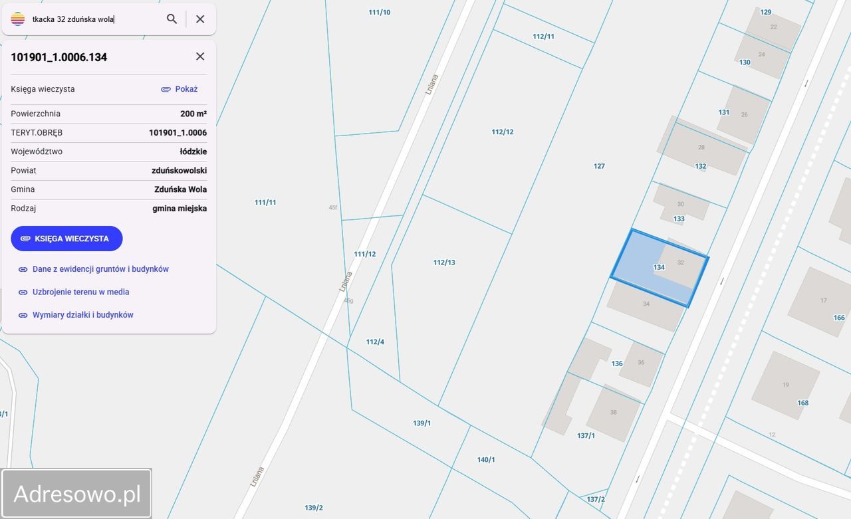
Task: Select parcel 111/11 on the map
Action: click(x=265, y=202)
